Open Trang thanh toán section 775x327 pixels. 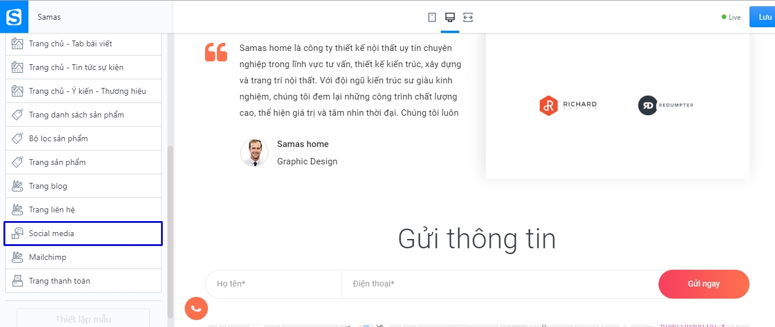pyautogui.click(x=83, y=281)
